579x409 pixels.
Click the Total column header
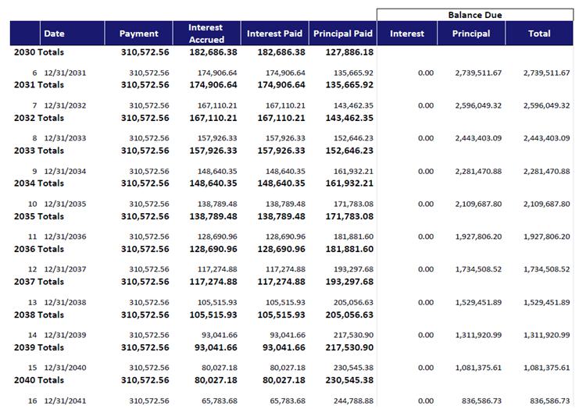(539, 34)
